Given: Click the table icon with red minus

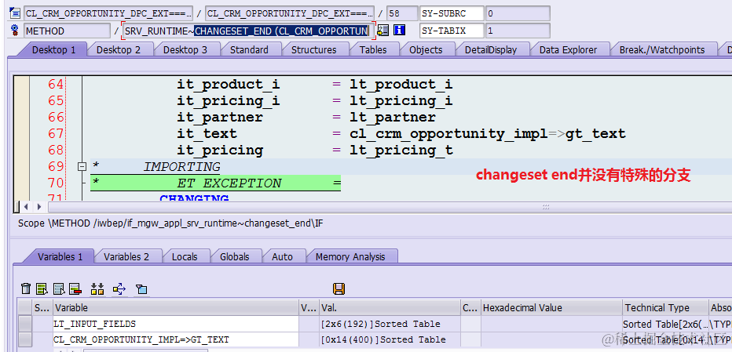Looking at the screenshot, I should pyautogui.click(x=75, y=289).
